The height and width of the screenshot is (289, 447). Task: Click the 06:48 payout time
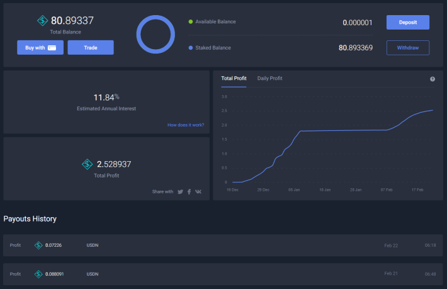click(x=430, y=274)
